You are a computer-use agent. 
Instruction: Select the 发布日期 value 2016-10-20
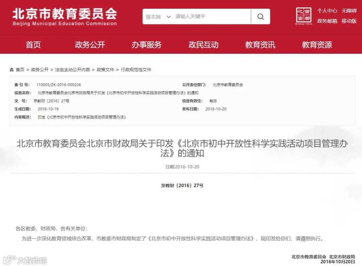click(216, 109)
